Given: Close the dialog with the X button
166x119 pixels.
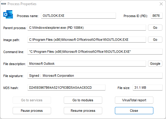Looking at the screenshot, I should coord(161,4).
